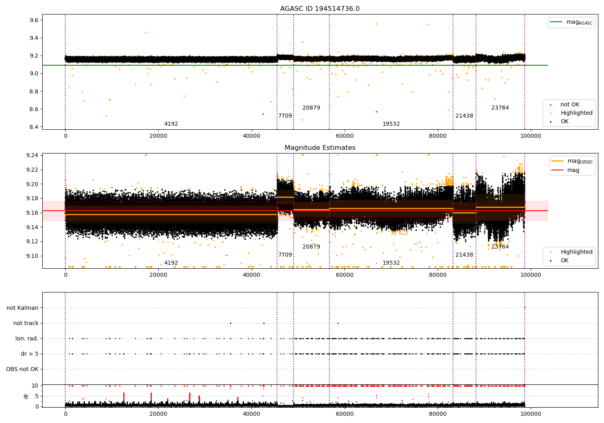
Task: Click the 8.4 y-tick on the top plot
Action: coord(33,127)
